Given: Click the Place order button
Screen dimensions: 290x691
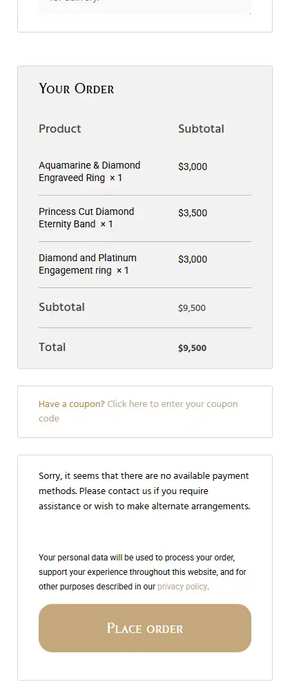Looking at the screenshot, I should pos(145,628).
